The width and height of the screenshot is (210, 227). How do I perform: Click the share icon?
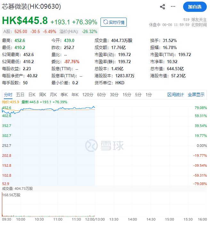pyautogui.click(x=162, y=7)
